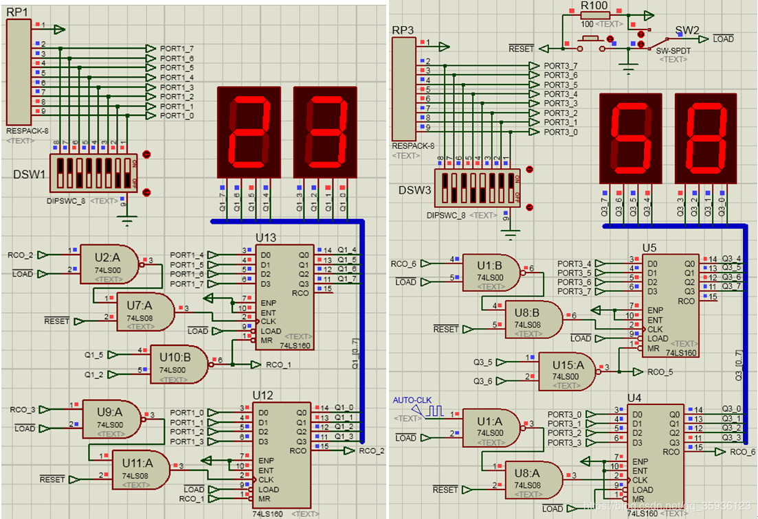Image resolution: width=758 pixels, height=519 pixels.
Task: Select the RCO_6 output terminal label
Action: point(742,452)
